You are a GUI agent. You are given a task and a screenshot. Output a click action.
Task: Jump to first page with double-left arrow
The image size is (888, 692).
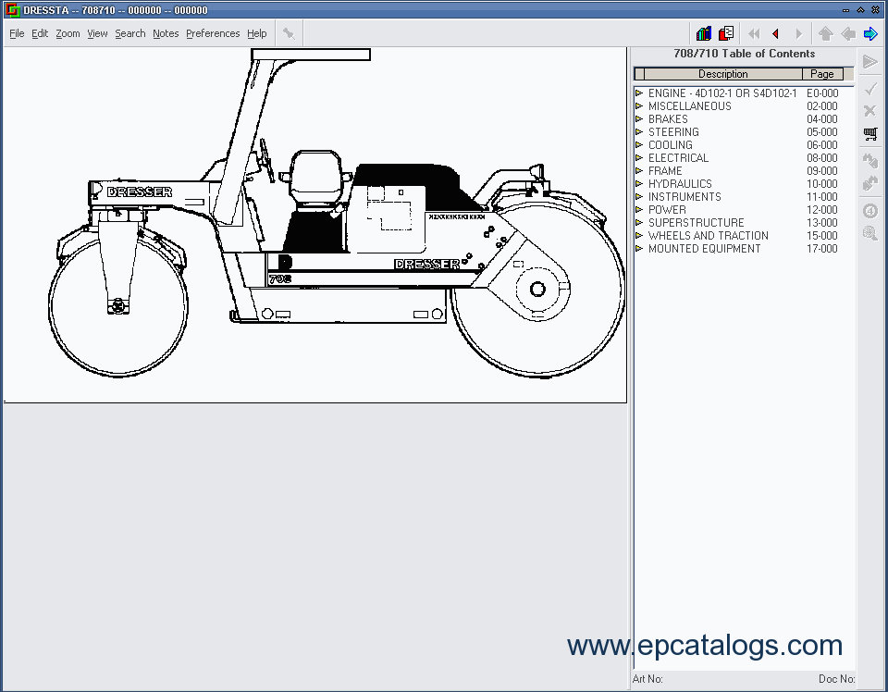coord(754,34)
